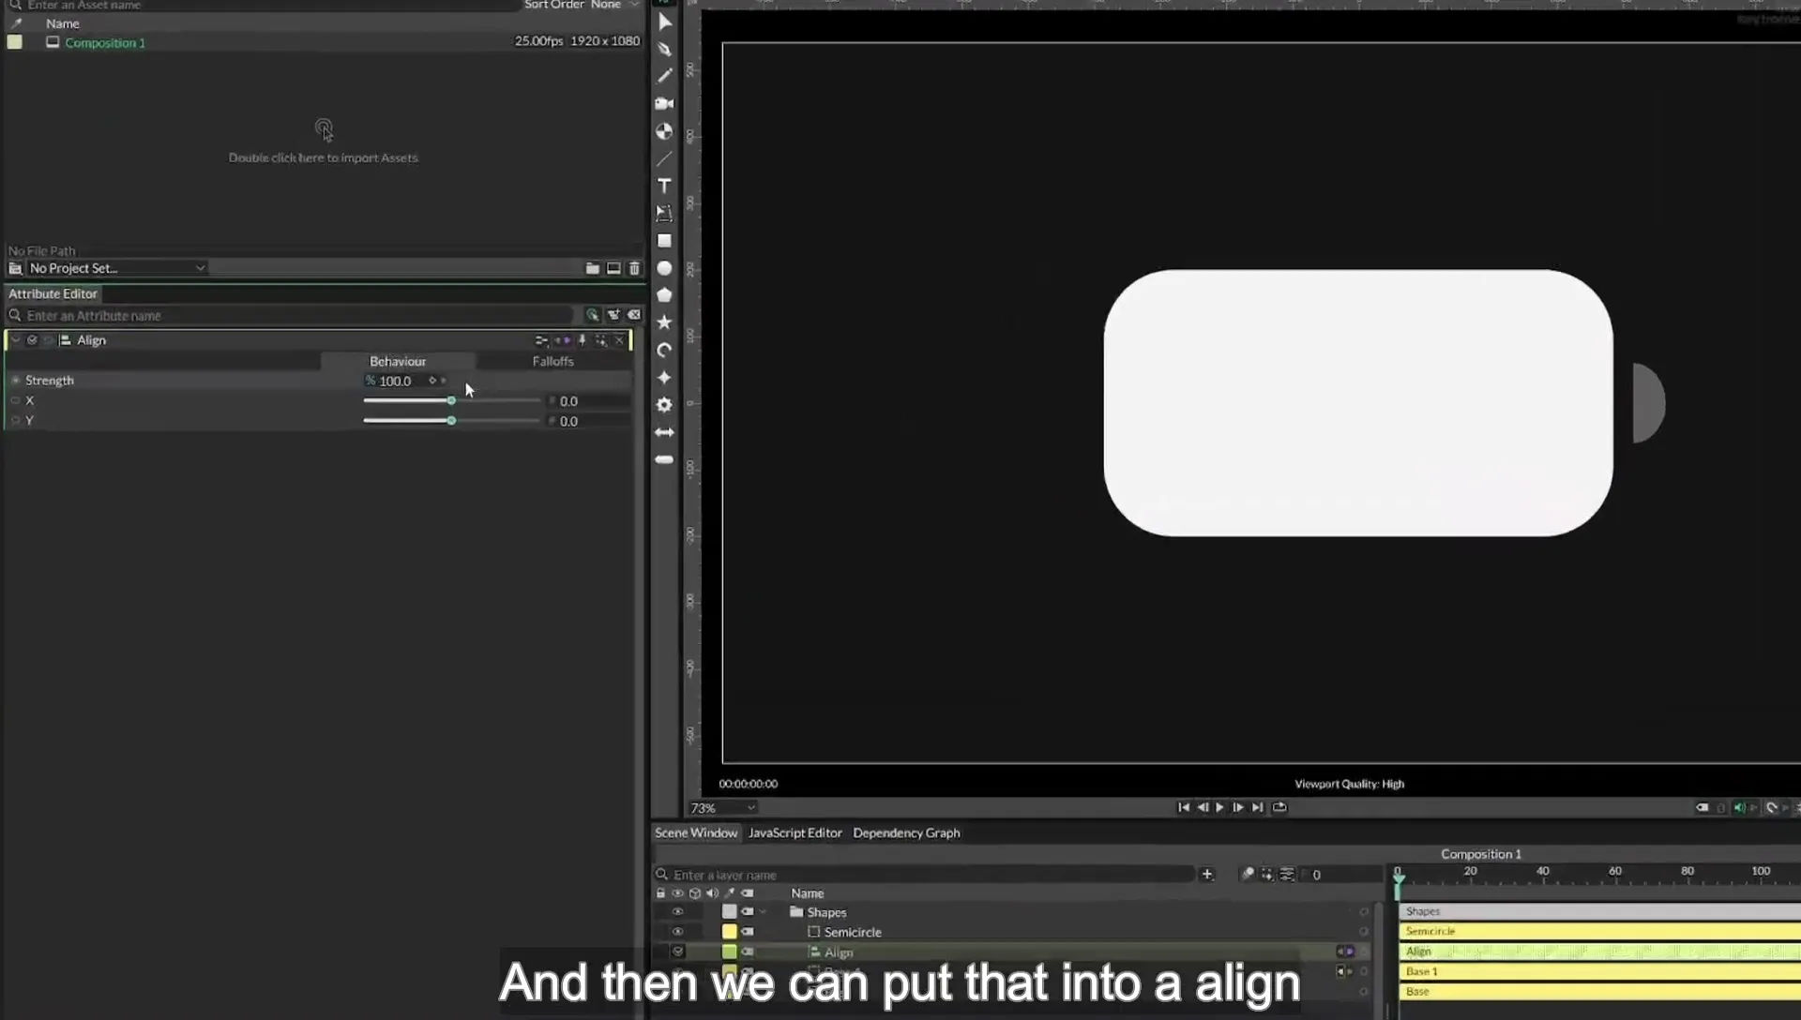
Task: Select the Ellipse shape tool
Action: 665,268
